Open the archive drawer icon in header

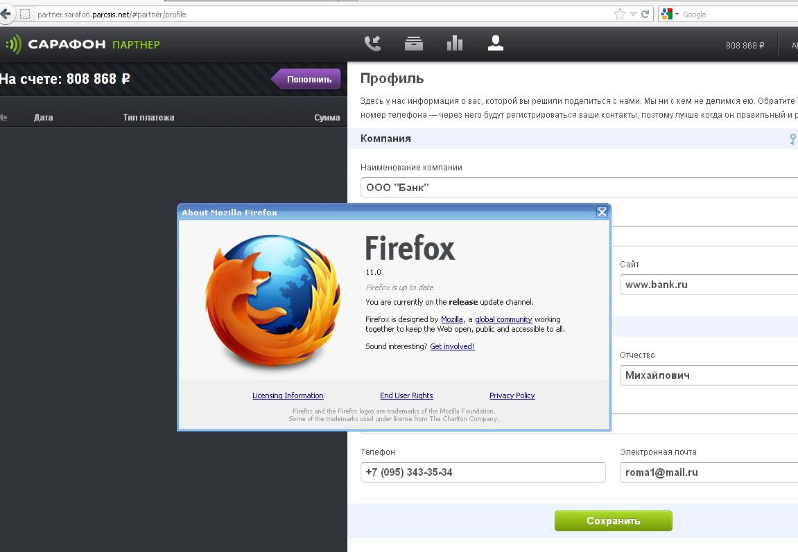(x=414, y=44)
